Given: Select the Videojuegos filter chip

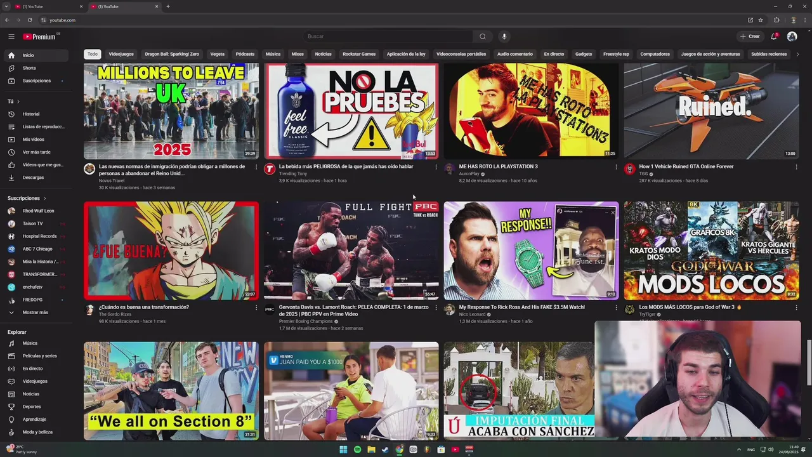Looking at the screenshot, I should pos(121,54).
